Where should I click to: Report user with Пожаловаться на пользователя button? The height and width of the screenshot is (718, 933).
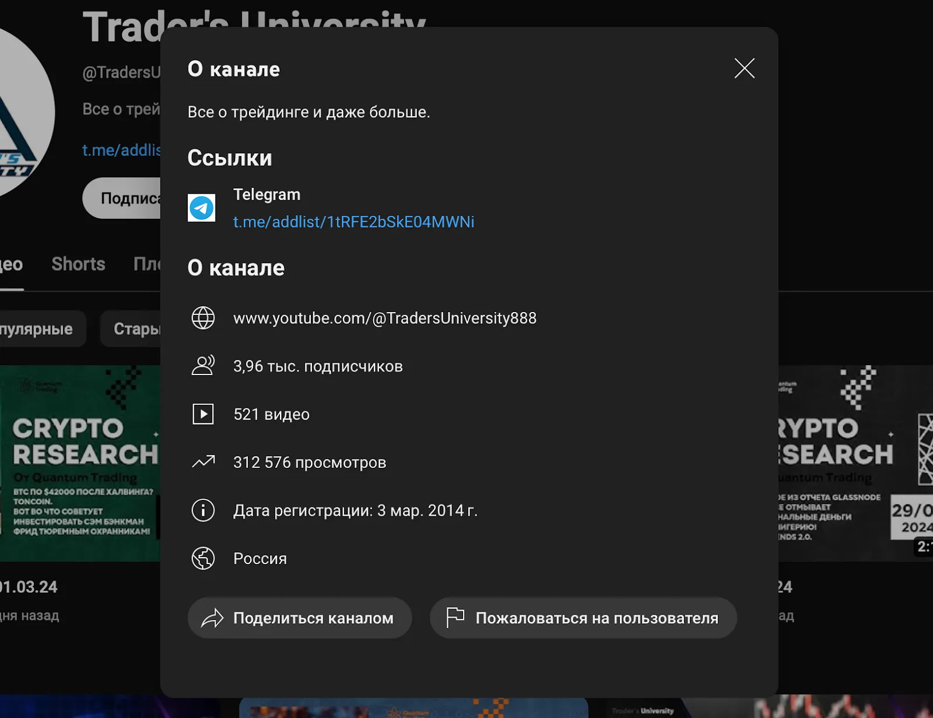(583, 618)
